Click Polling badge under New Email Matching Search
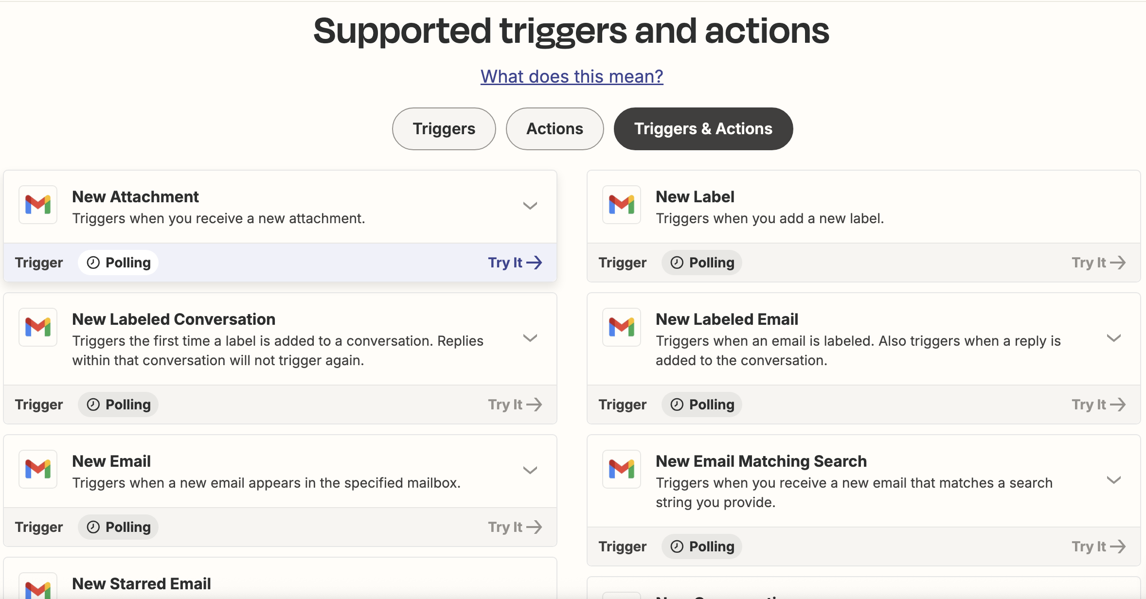The width and height of the screenshot is (1146, 599). pyautogui.click(x=702, y=546)
